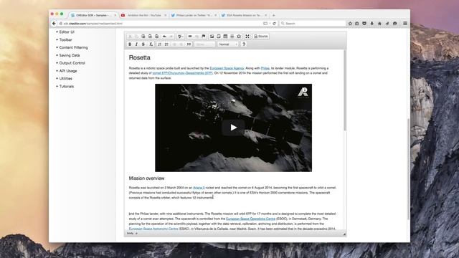This screenshot has width=459, height=258.
Task: Go back using the browser back arrow
Action: (x=54, y=24)
